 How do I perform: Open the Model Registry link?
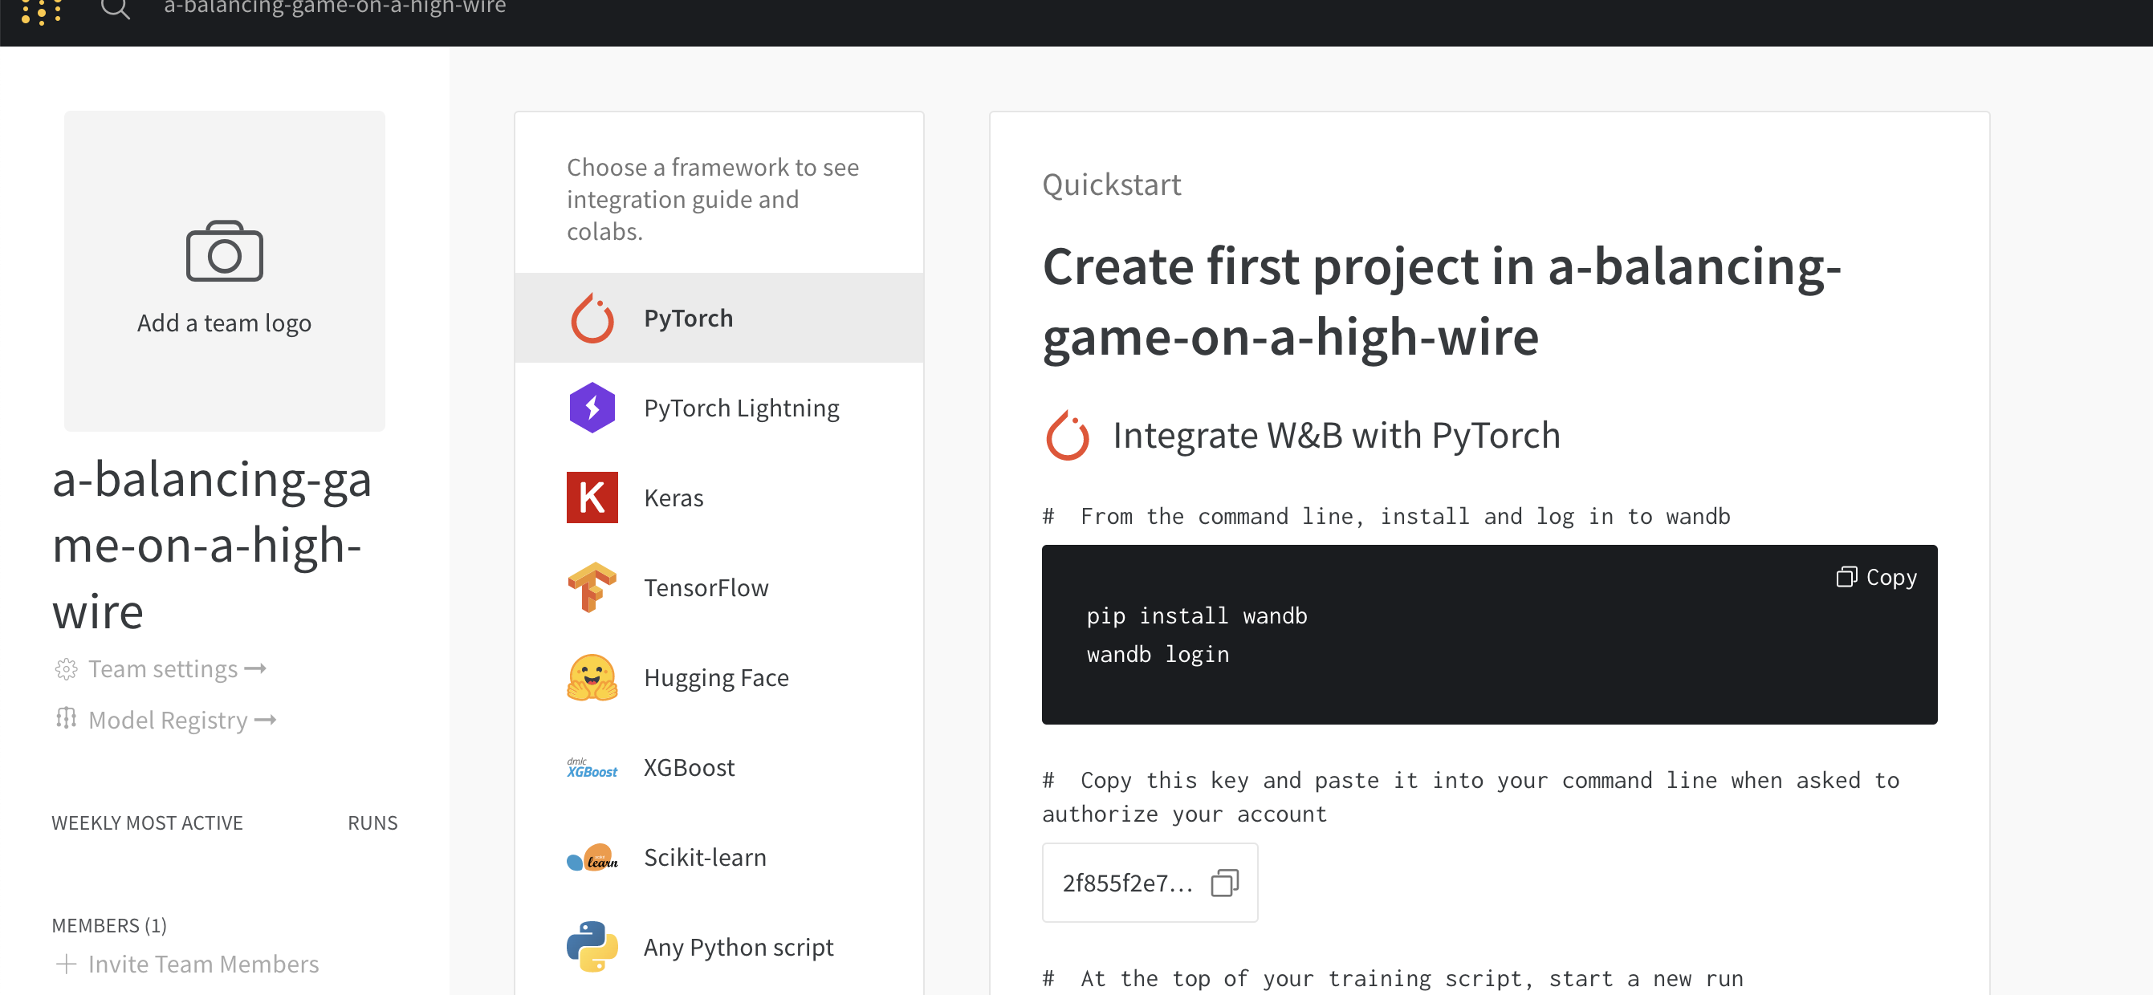168,720
